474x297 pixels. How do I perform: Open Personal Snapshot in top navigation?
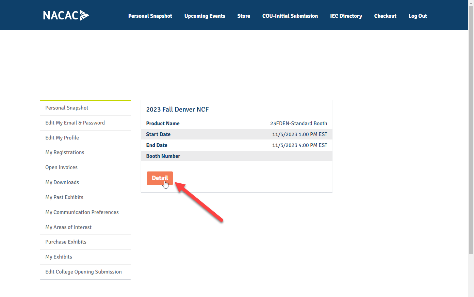click(x=150, y=16)
